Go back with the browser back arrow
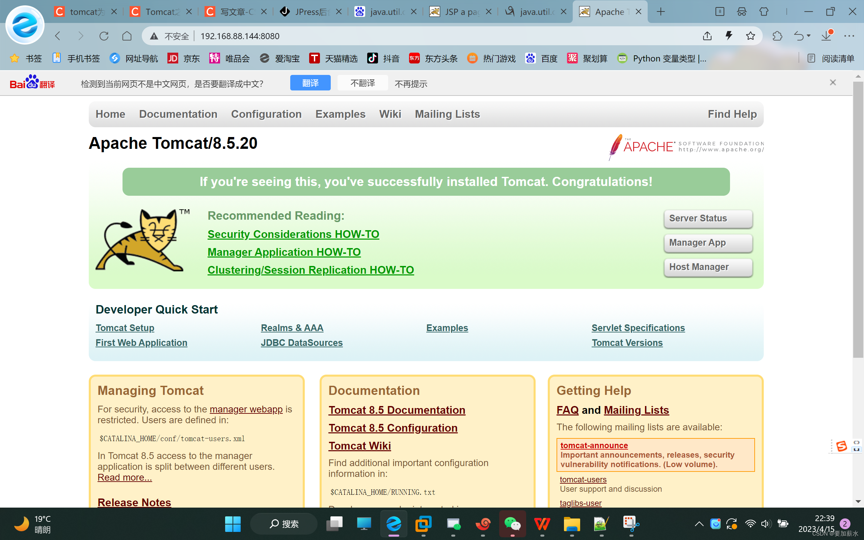The image size is (864, 540). (x=57, y=36)
